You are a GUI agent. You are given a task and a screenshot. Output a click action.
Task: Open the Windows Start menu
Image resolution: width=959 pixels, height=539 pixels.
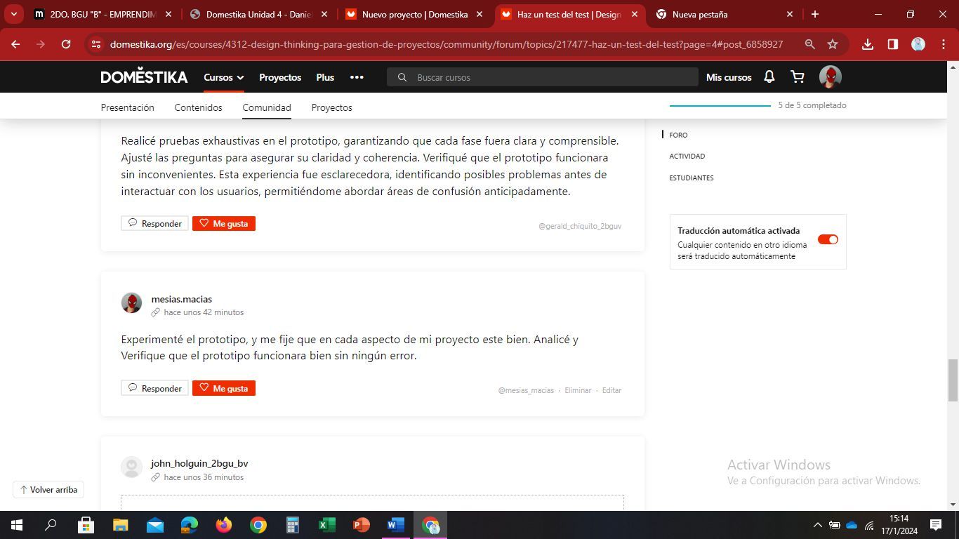tap(17, 525)
